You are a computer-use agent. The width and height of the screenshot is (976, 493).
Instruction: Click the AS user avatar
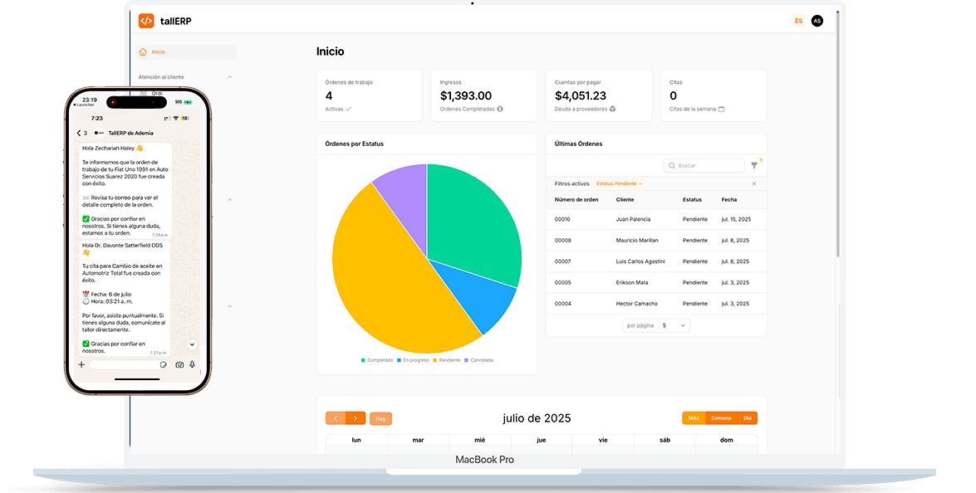point(817,21)
